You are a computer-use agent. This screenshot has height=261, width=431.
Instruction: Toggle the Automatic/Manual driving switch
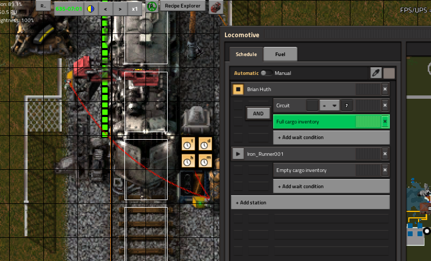point(266,73)
